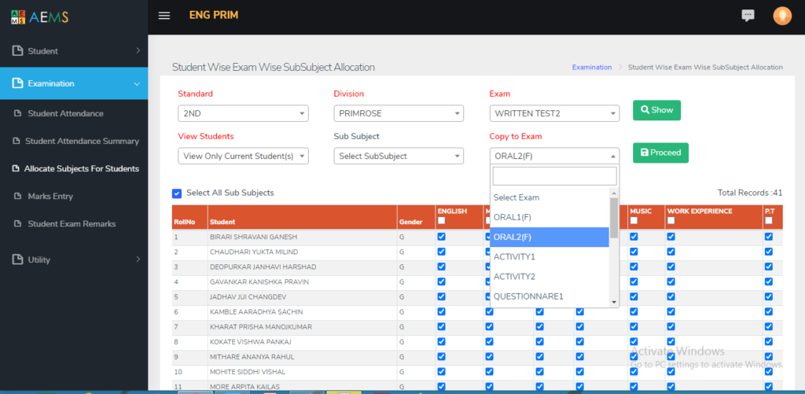805x394 pixels.
Task: Open Allocate Subjects For Students page
Action: tap(82, 168)
